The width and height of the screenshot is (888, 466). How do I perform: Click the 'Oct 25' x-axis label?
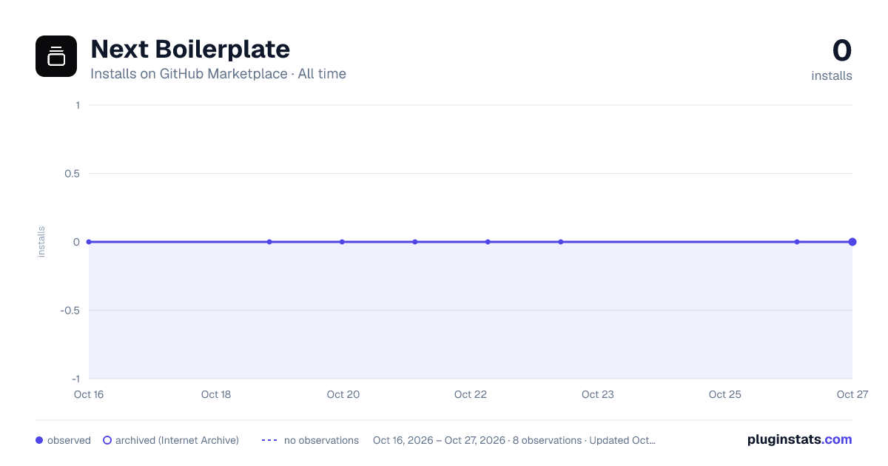(725, 394)
